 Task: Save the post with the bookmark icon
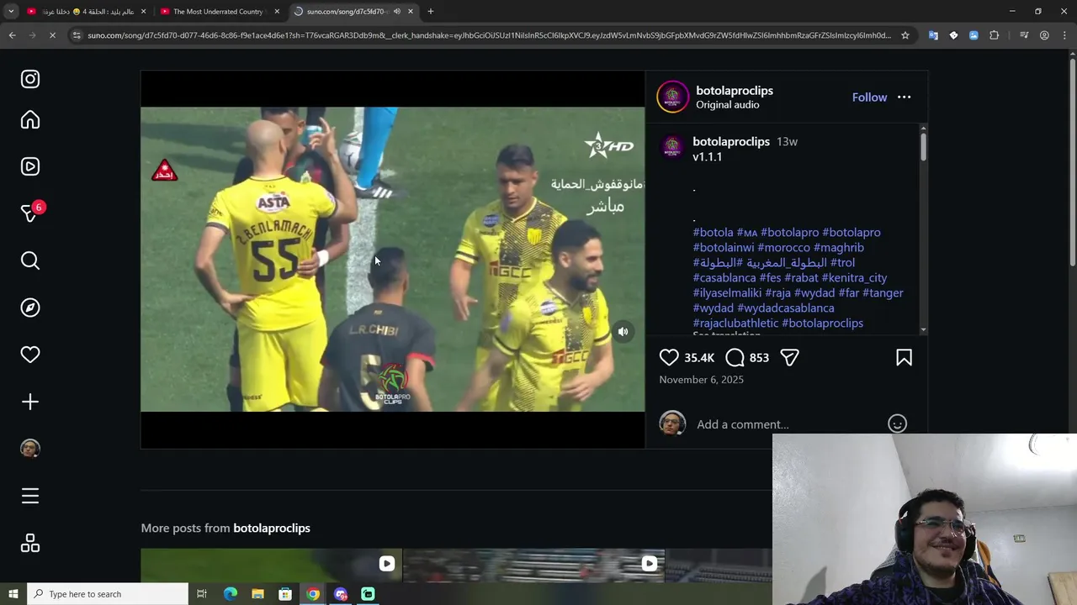[905, 358]
